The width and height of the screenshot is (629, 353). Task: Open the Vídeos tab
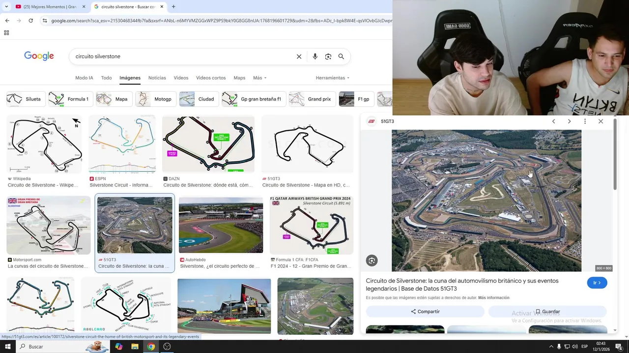coord(181,78)
